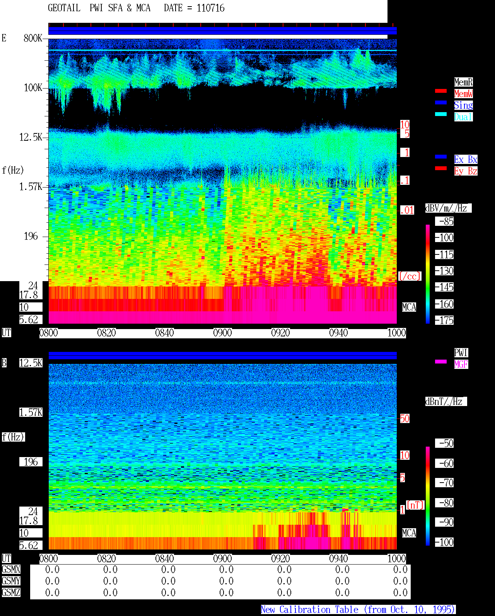Click the red .1 density tick label
This screenshot has height=616, width=495.
point(405,180)
